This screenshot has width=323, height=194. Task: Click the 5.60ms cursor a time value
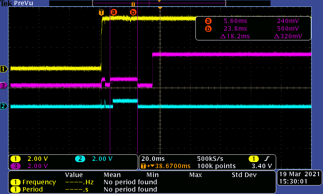235,21
